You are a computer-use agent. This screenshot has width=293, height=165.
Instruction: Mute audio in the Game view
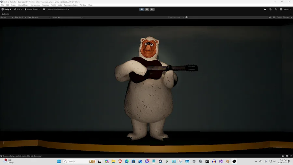click(270, 17)
